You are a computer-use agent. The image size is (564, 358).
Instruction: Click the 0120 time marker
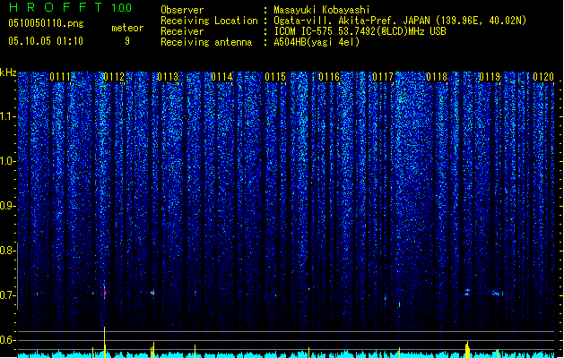point(543,77)
